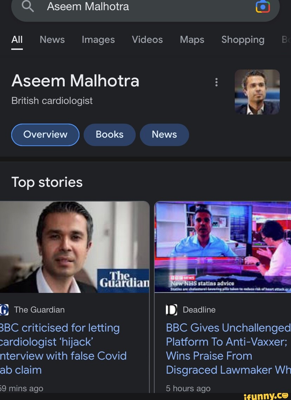The width and height of the screenshot is (291, 400).
Task: Open the Images results tab
Action: pos(98,40)
